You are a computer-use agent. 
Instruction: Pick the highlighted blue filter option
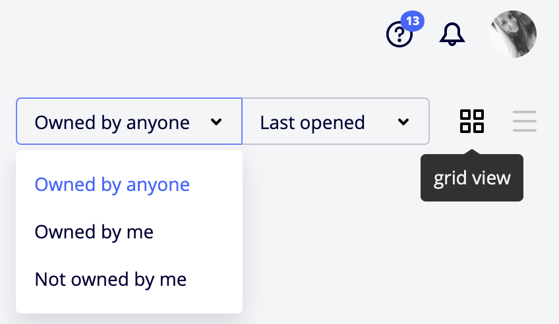[112, 184]
